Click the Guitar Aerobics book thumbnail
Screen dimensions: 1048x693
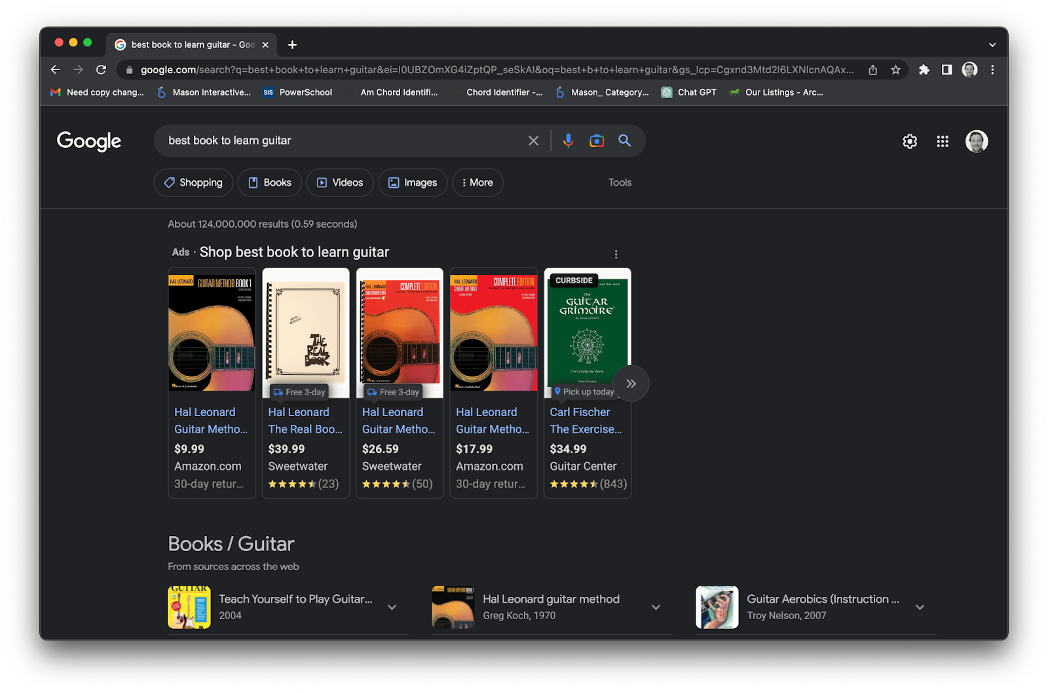[x=717, y=607]
